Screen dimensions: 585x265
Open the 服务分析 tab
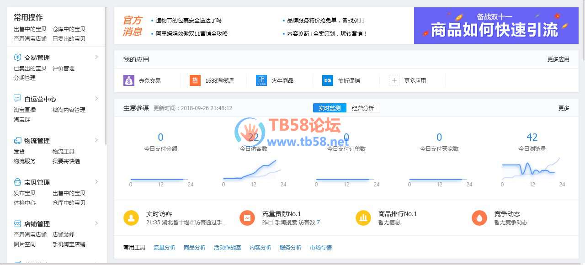click(291, 247)
